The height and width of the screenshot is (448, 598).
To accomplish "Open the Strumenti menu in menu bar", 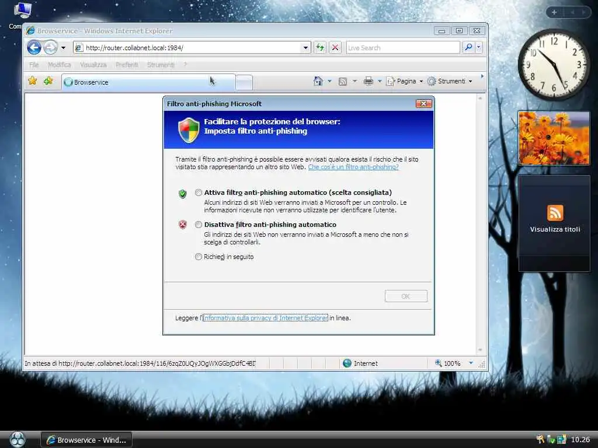I will coord(161,65).
